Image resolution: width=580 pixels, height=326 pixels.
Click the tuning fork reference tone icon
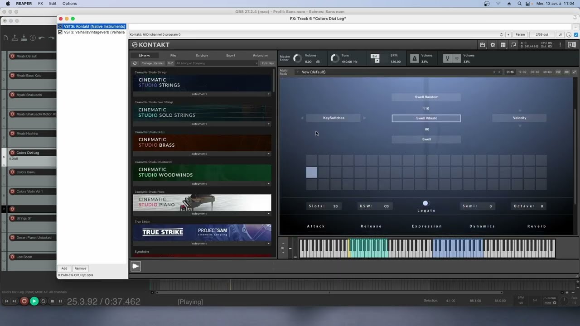tap(448, 58)
